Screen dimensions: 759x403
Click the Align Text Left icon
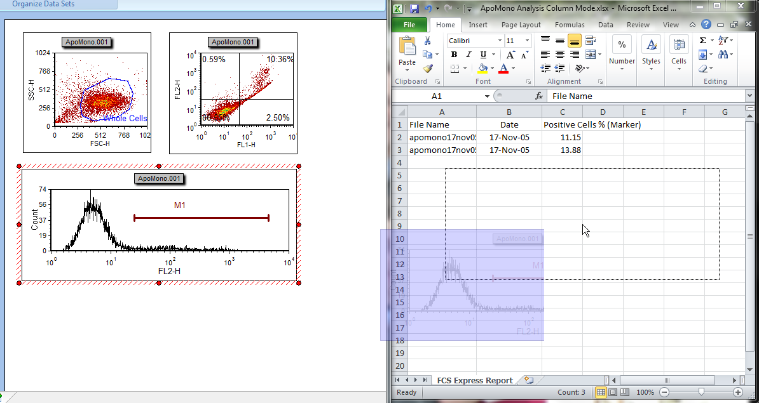point(545,55)
